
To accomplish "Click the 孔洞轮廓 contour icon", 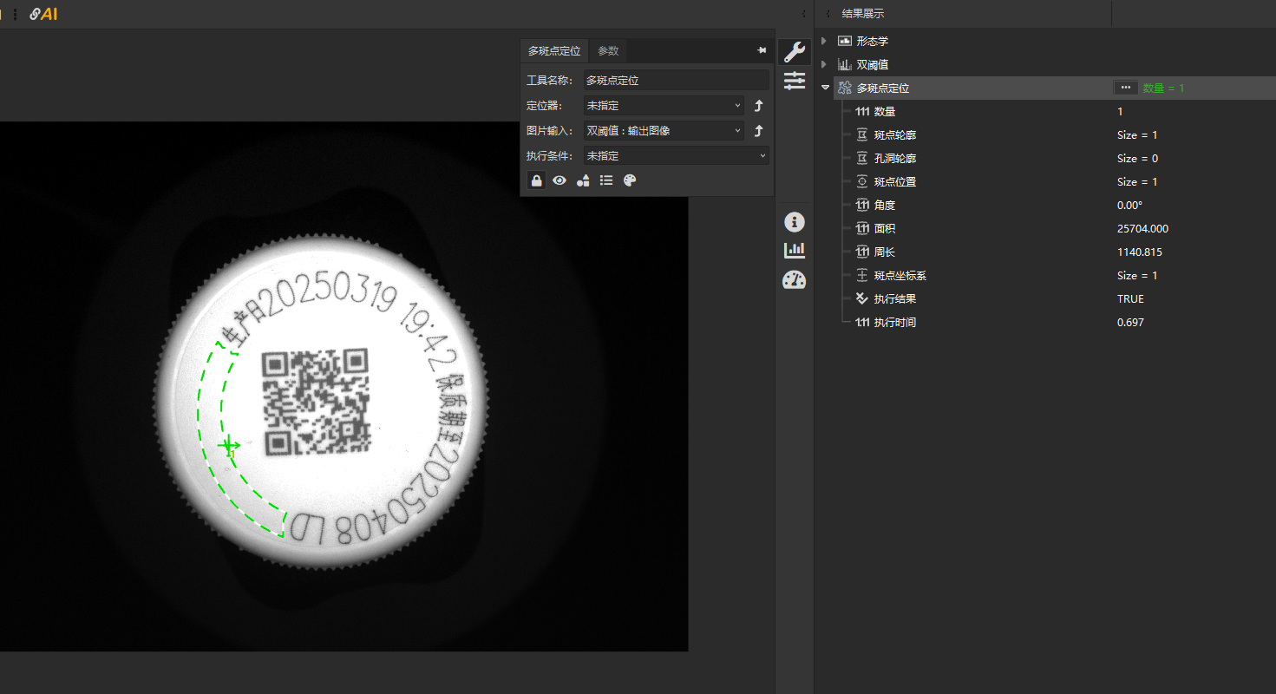I will (862, 158).
